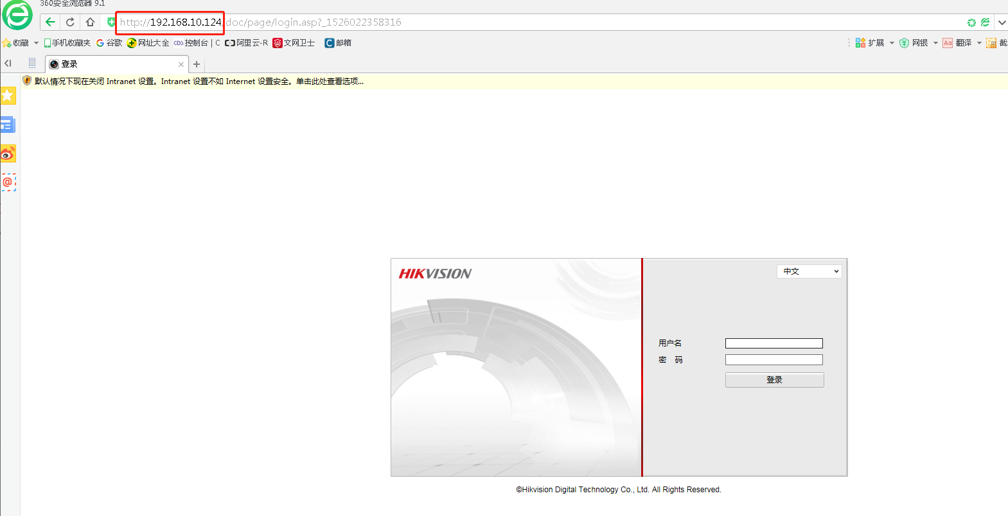Open a new tab with plus button
1008x516 pixels.
click(x=197, y=64)
